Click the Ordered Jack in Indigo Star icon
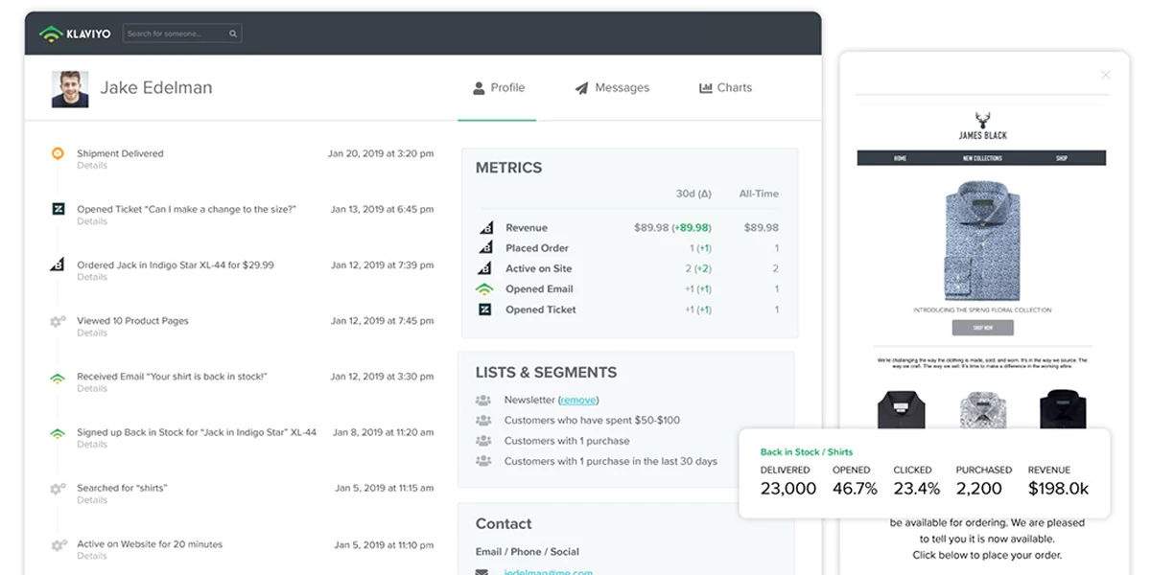The image size is (1151, 575). [x=58, y=264]
